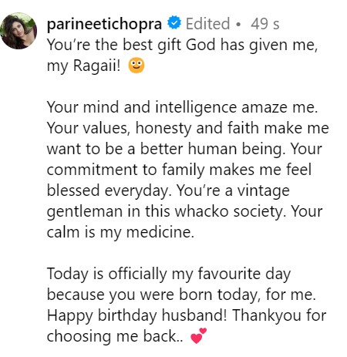Click the line "You're the best gift God"
This screenshot has width=347, height=357.
coord(131,45)
